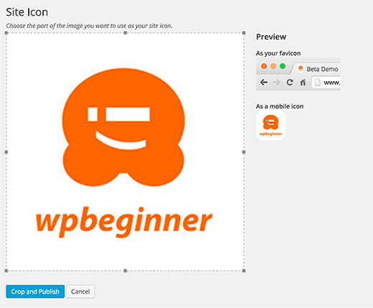Image resolution: width=373 pixels, height=308 pixels.
Task: Click the favicon in the preview tab
Action: 301,69
